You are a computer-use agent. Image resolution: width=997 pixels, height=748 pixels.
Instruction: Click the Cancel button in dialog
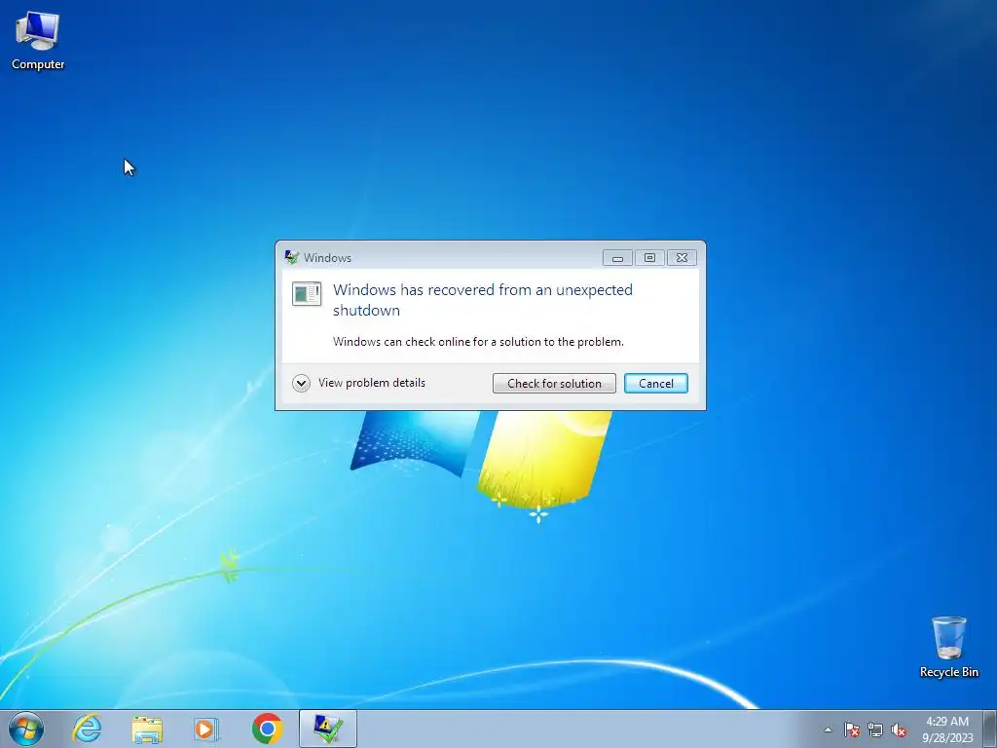point(655,384)
